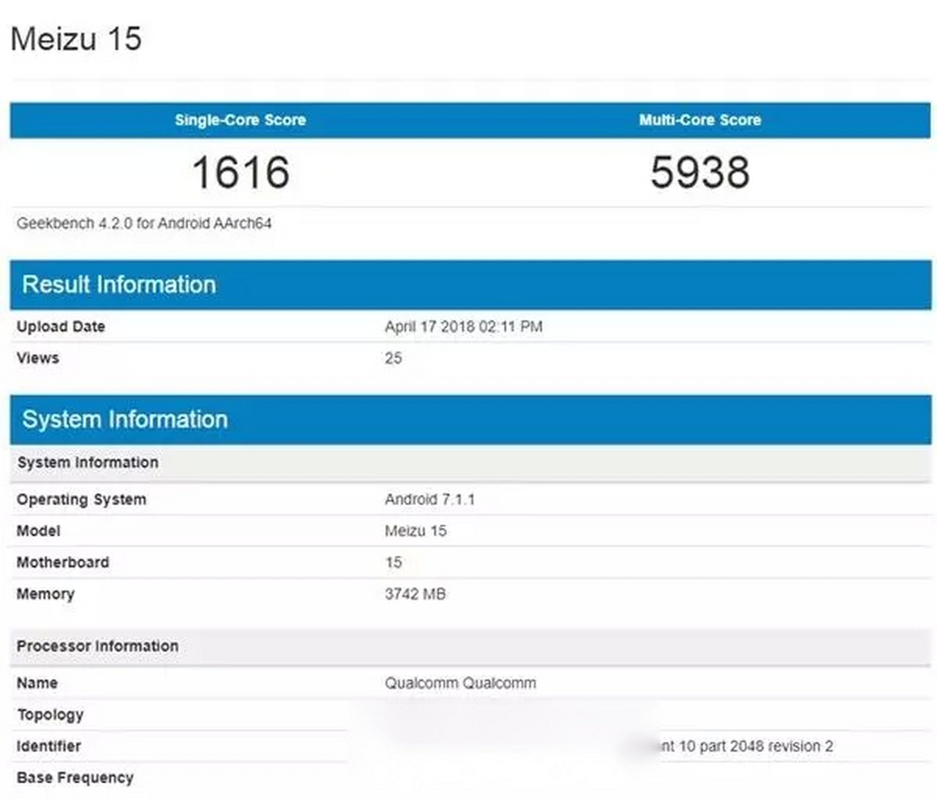Viewport: 937px width, 800px height.
Task: Click the multi-core score value 5938
Action: point(700,172)
